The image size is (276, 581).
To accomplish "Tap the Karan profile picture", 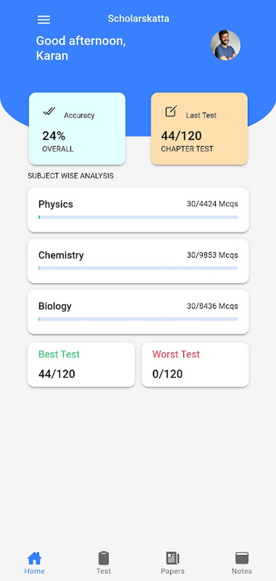I will (x=225, y=45).
